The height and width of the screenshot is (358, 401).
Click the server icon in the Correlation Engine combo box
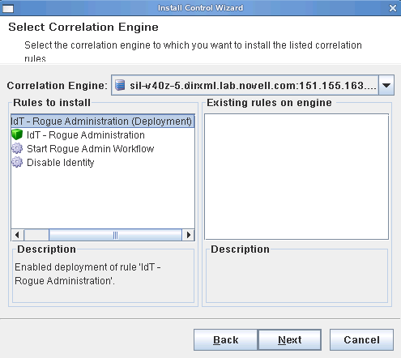point(120,85)
